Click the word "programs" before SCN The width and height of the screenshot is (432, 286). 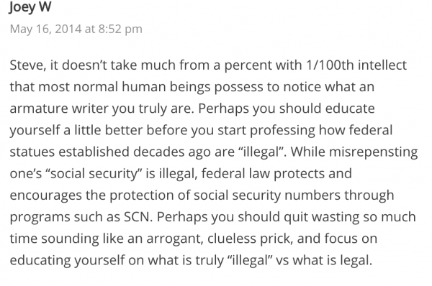tap(40, 217)
